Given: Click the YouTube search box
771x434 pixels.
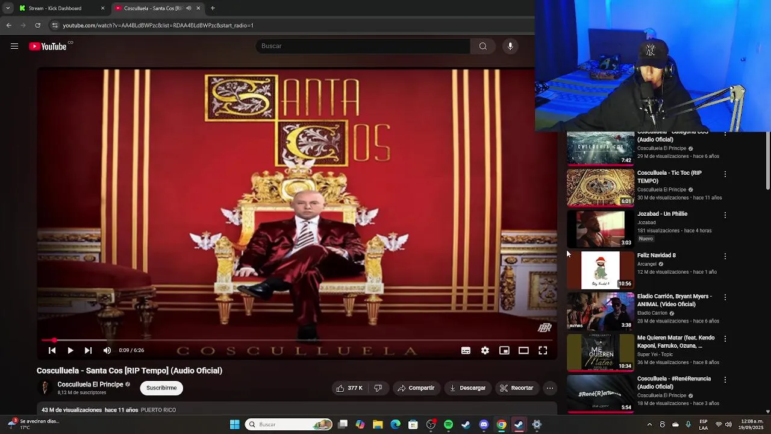Looking at the screenshot, I should tap(363, 46).
